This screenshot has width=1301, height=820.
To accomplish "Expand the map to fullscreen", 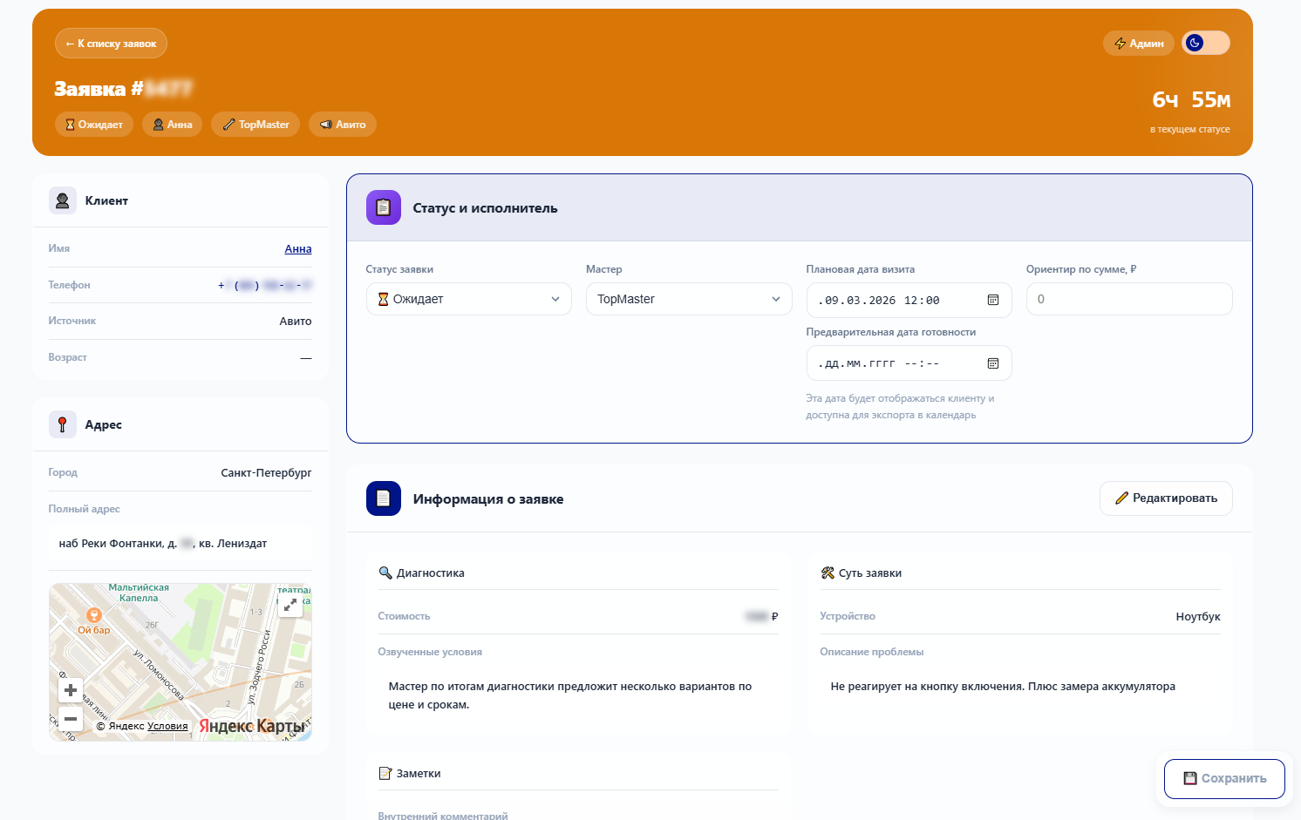I will point(290,605).
